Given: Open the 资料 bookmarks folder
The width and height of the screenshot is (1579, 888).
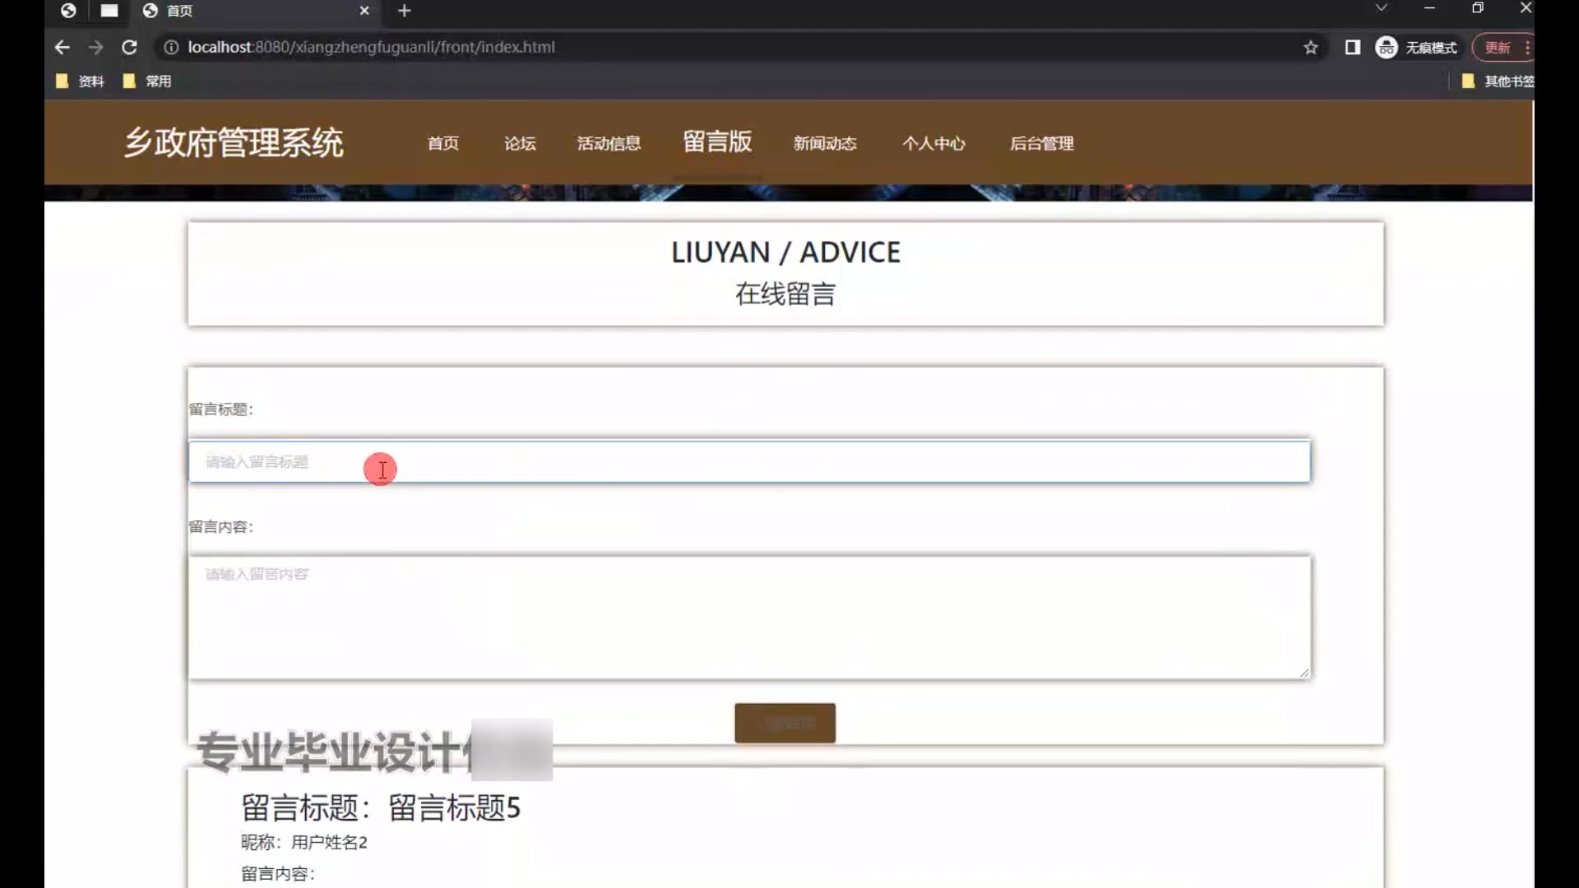Looking at the screenshot, I should tap(81, 81).
